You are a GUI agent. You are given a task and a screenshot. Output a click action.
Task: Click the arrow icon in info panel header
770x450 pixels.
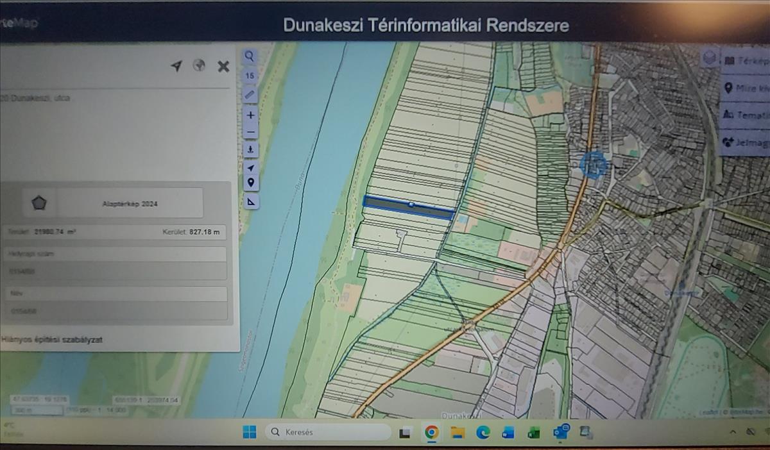(176, 66)
